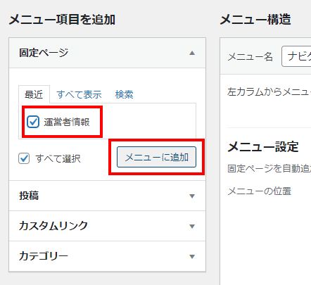Click the down arrow beside カスタムリンク
This screenshot has width=311, height=285.
point(192,227)
